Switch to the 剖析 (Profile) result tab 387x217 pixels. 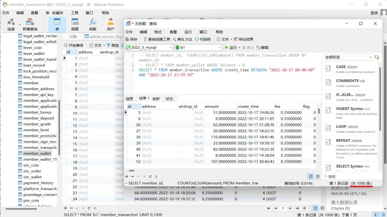click(156, 99)
